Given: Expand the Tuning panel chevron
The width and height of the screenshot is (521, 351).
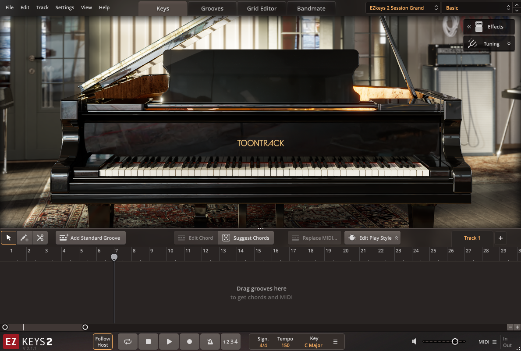Looking at the screenshot, I should tap(509, 43).
